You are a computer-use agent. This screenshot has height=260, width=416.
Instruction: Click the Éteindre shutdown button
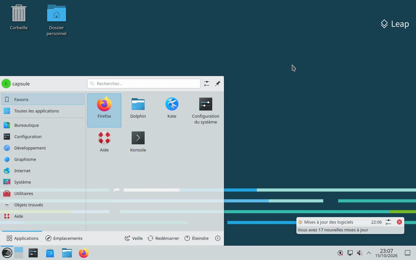tap(197, 238)
